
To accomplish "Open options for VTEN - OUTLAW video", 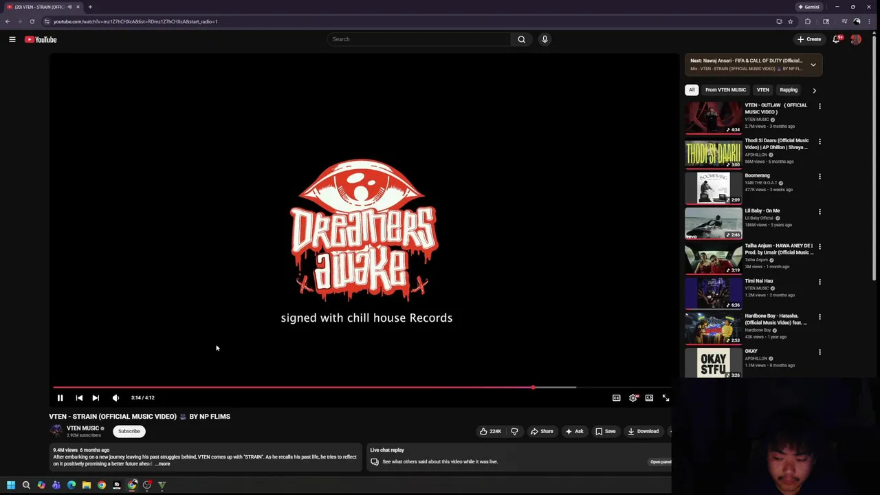I will coord(819,106).
